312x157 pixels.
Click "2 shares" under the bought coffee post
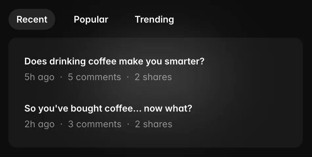[153, 124]
